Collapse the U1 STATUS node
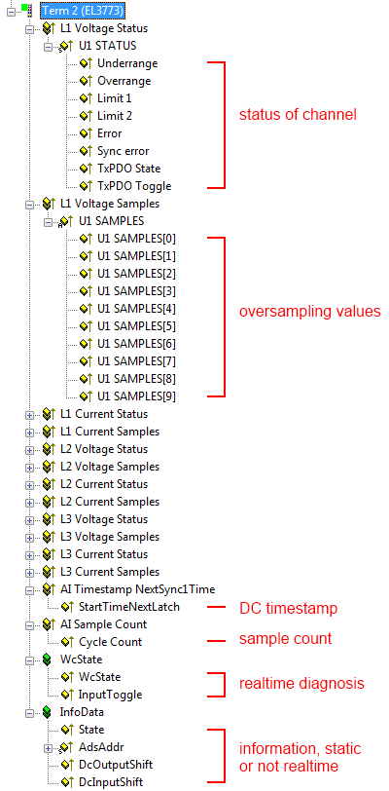The image size is (389, 791). pyautogui.click(x=48, y=47)
